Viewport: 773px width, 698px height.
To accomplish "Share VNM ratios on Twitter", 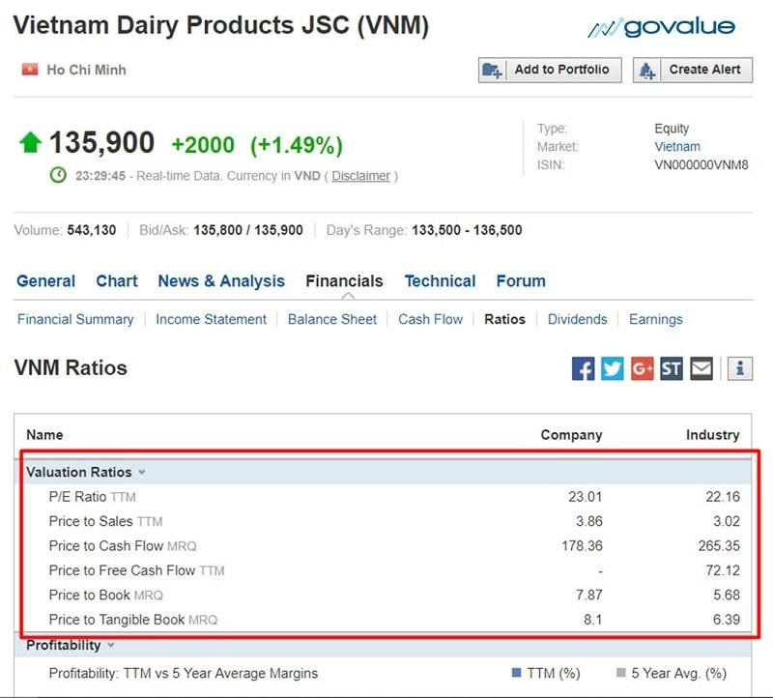I will click(x=613, y=368).
